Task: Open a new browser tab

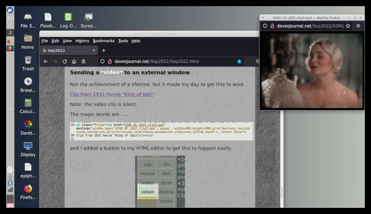Action: point(104,51)
